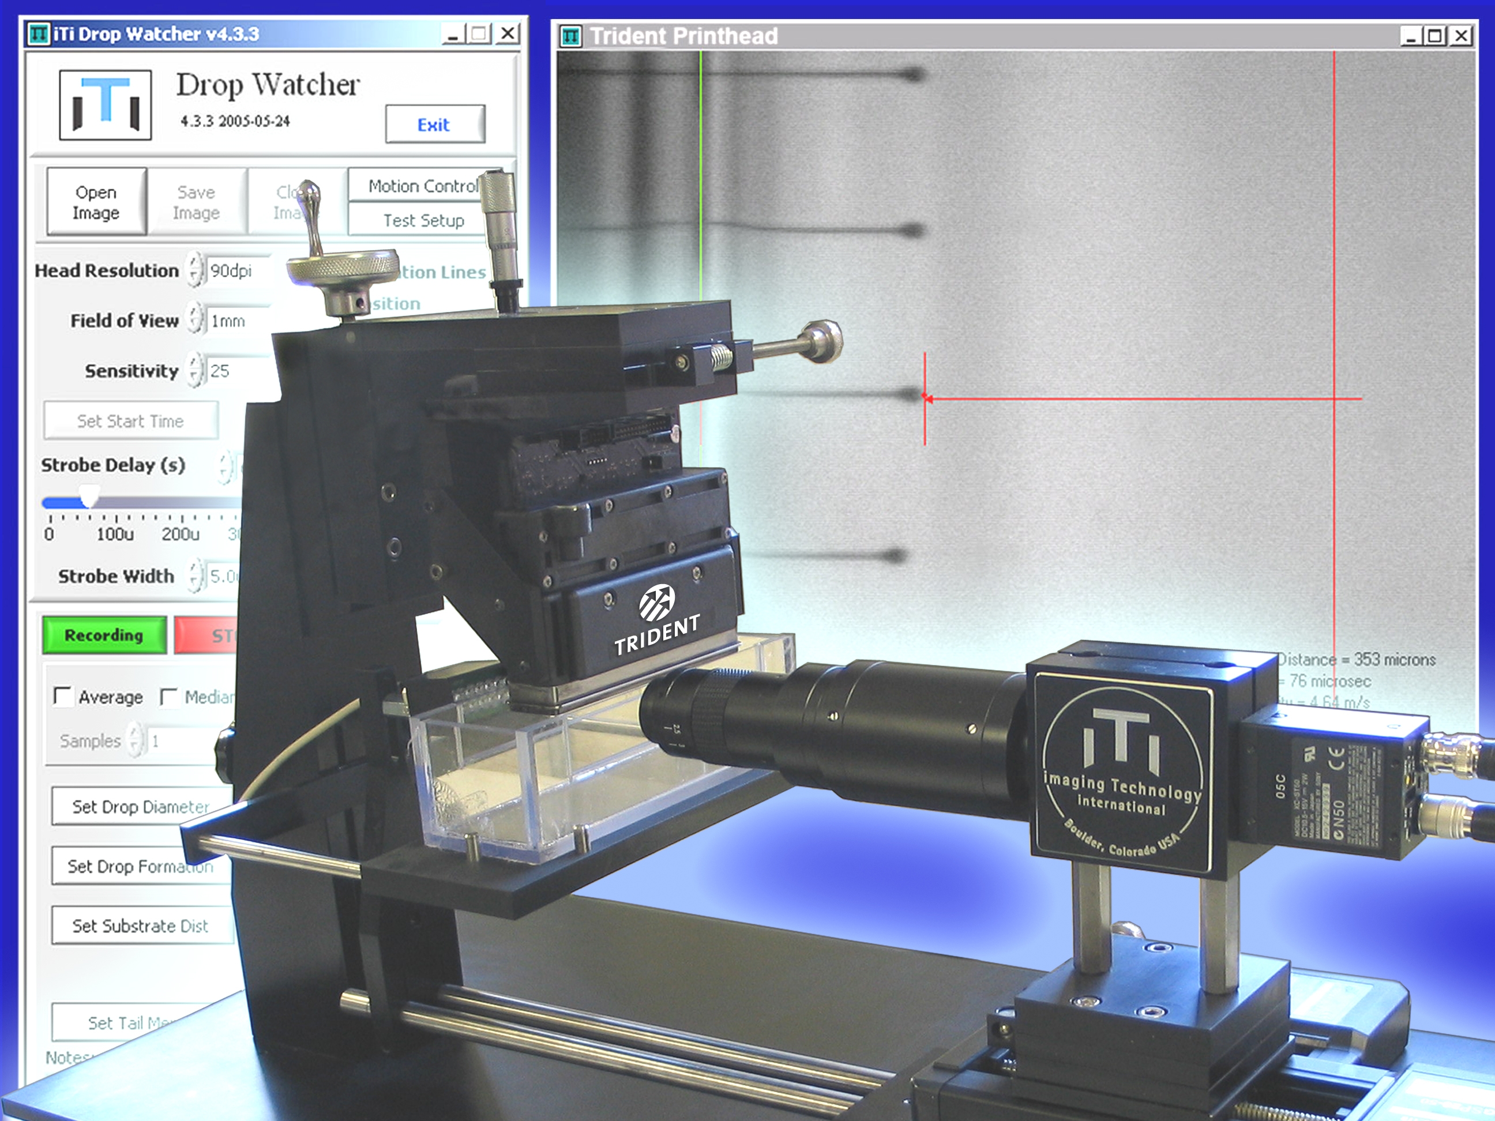Close the Trident Printhead window
Screen dimensions: 1495x1121
click(1460, 35)
